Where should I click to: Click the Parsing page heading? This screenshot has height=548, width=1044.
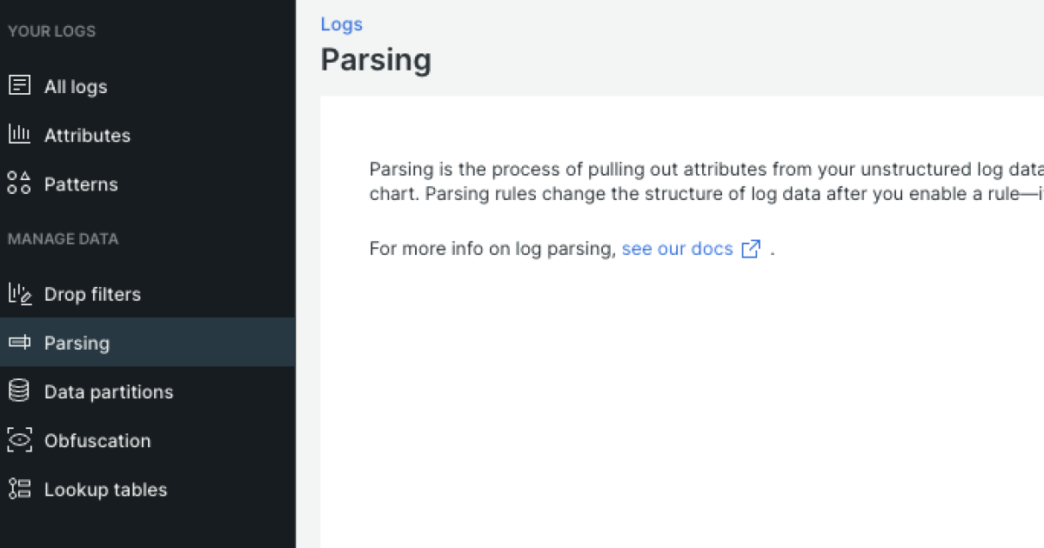tap(376, 59)
